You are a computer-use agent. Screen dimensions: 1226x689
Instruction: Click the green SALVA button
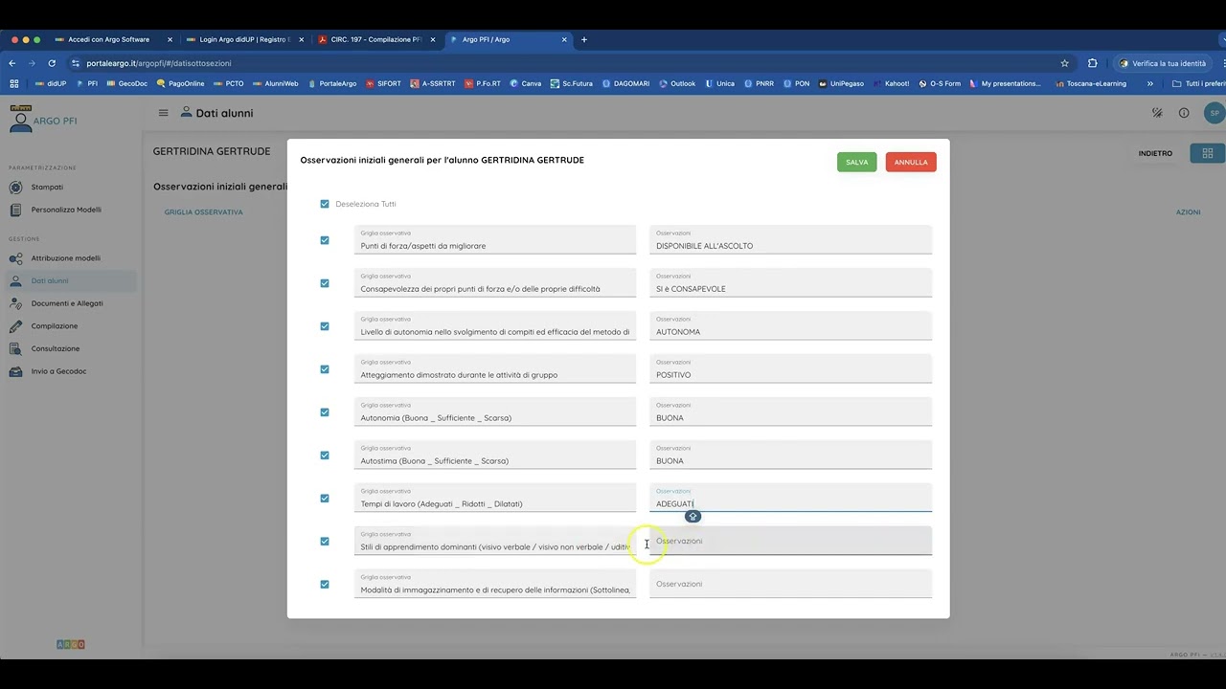click(856, 162)
